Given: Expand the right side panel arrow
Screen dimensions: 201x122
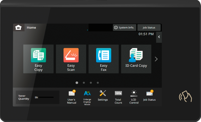Looking at the screenshot, I should click(159, 37).
